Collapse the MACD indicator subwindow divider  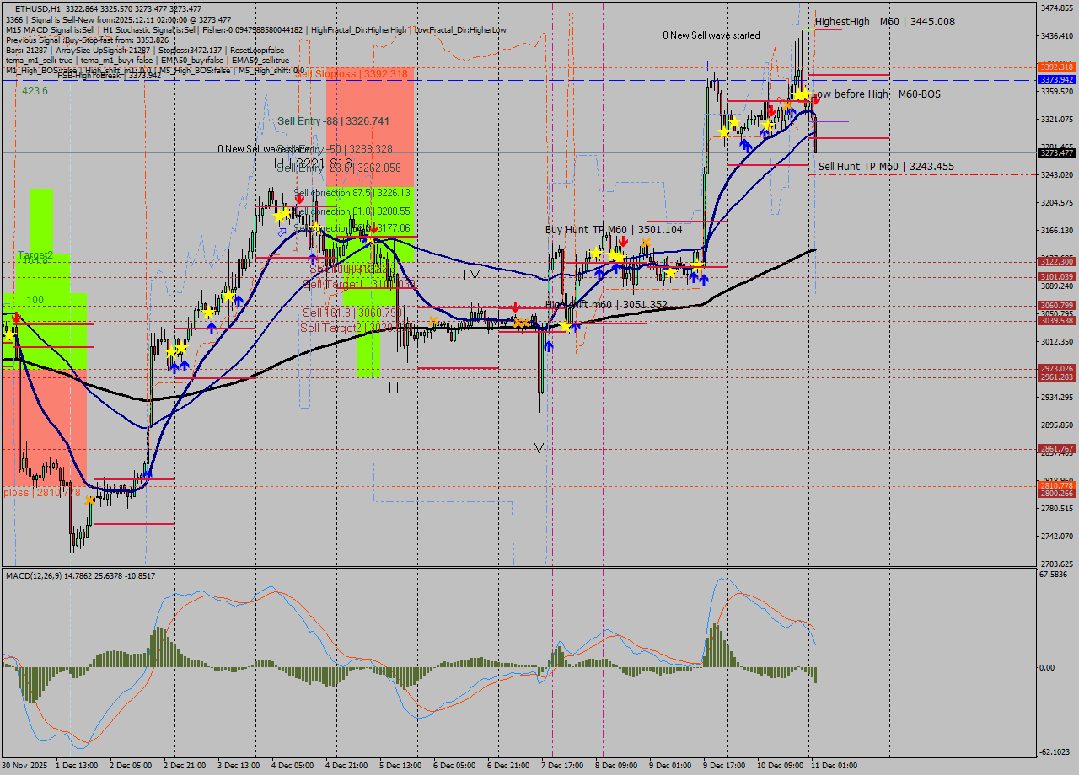539,567
